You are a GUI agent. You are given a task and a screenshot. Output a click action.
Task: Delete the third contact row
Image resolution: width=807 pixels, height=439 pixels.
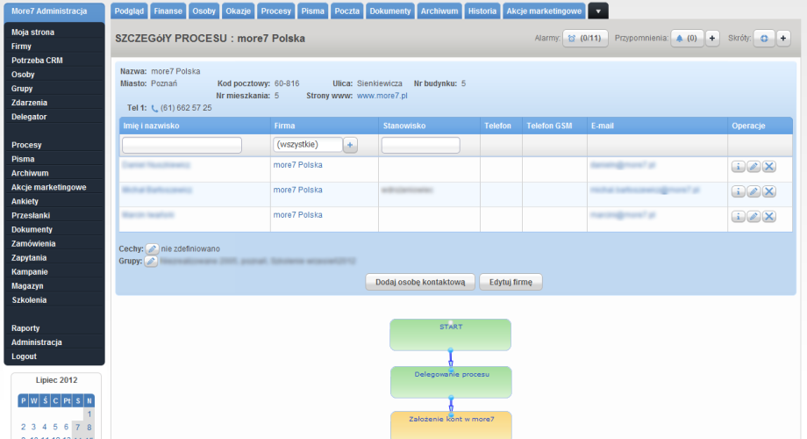tap(769, 216)
